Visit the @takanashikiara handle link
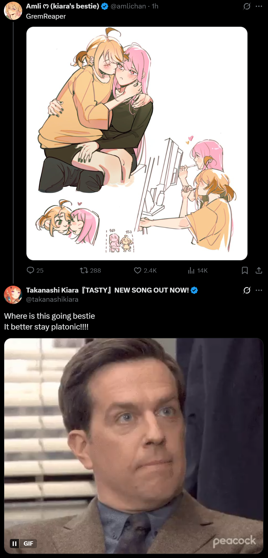The width and height of the screenshot is (268, 558). point(52,299)
